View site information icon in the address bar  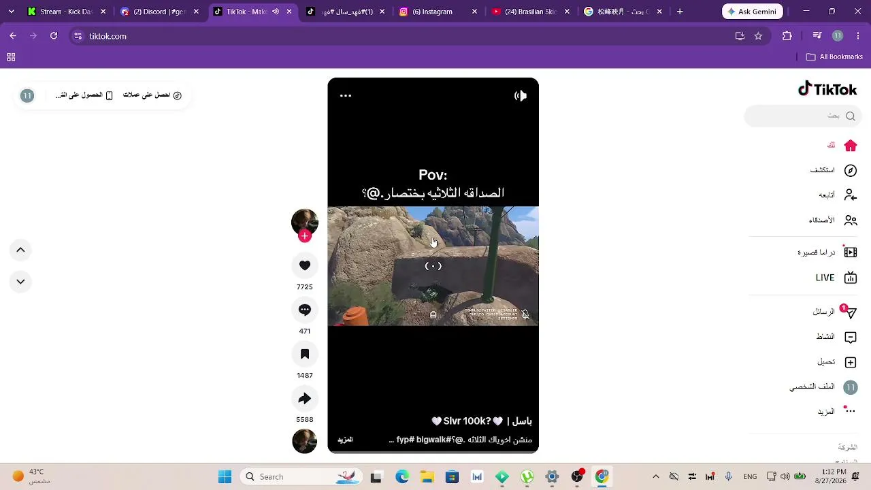78,36
